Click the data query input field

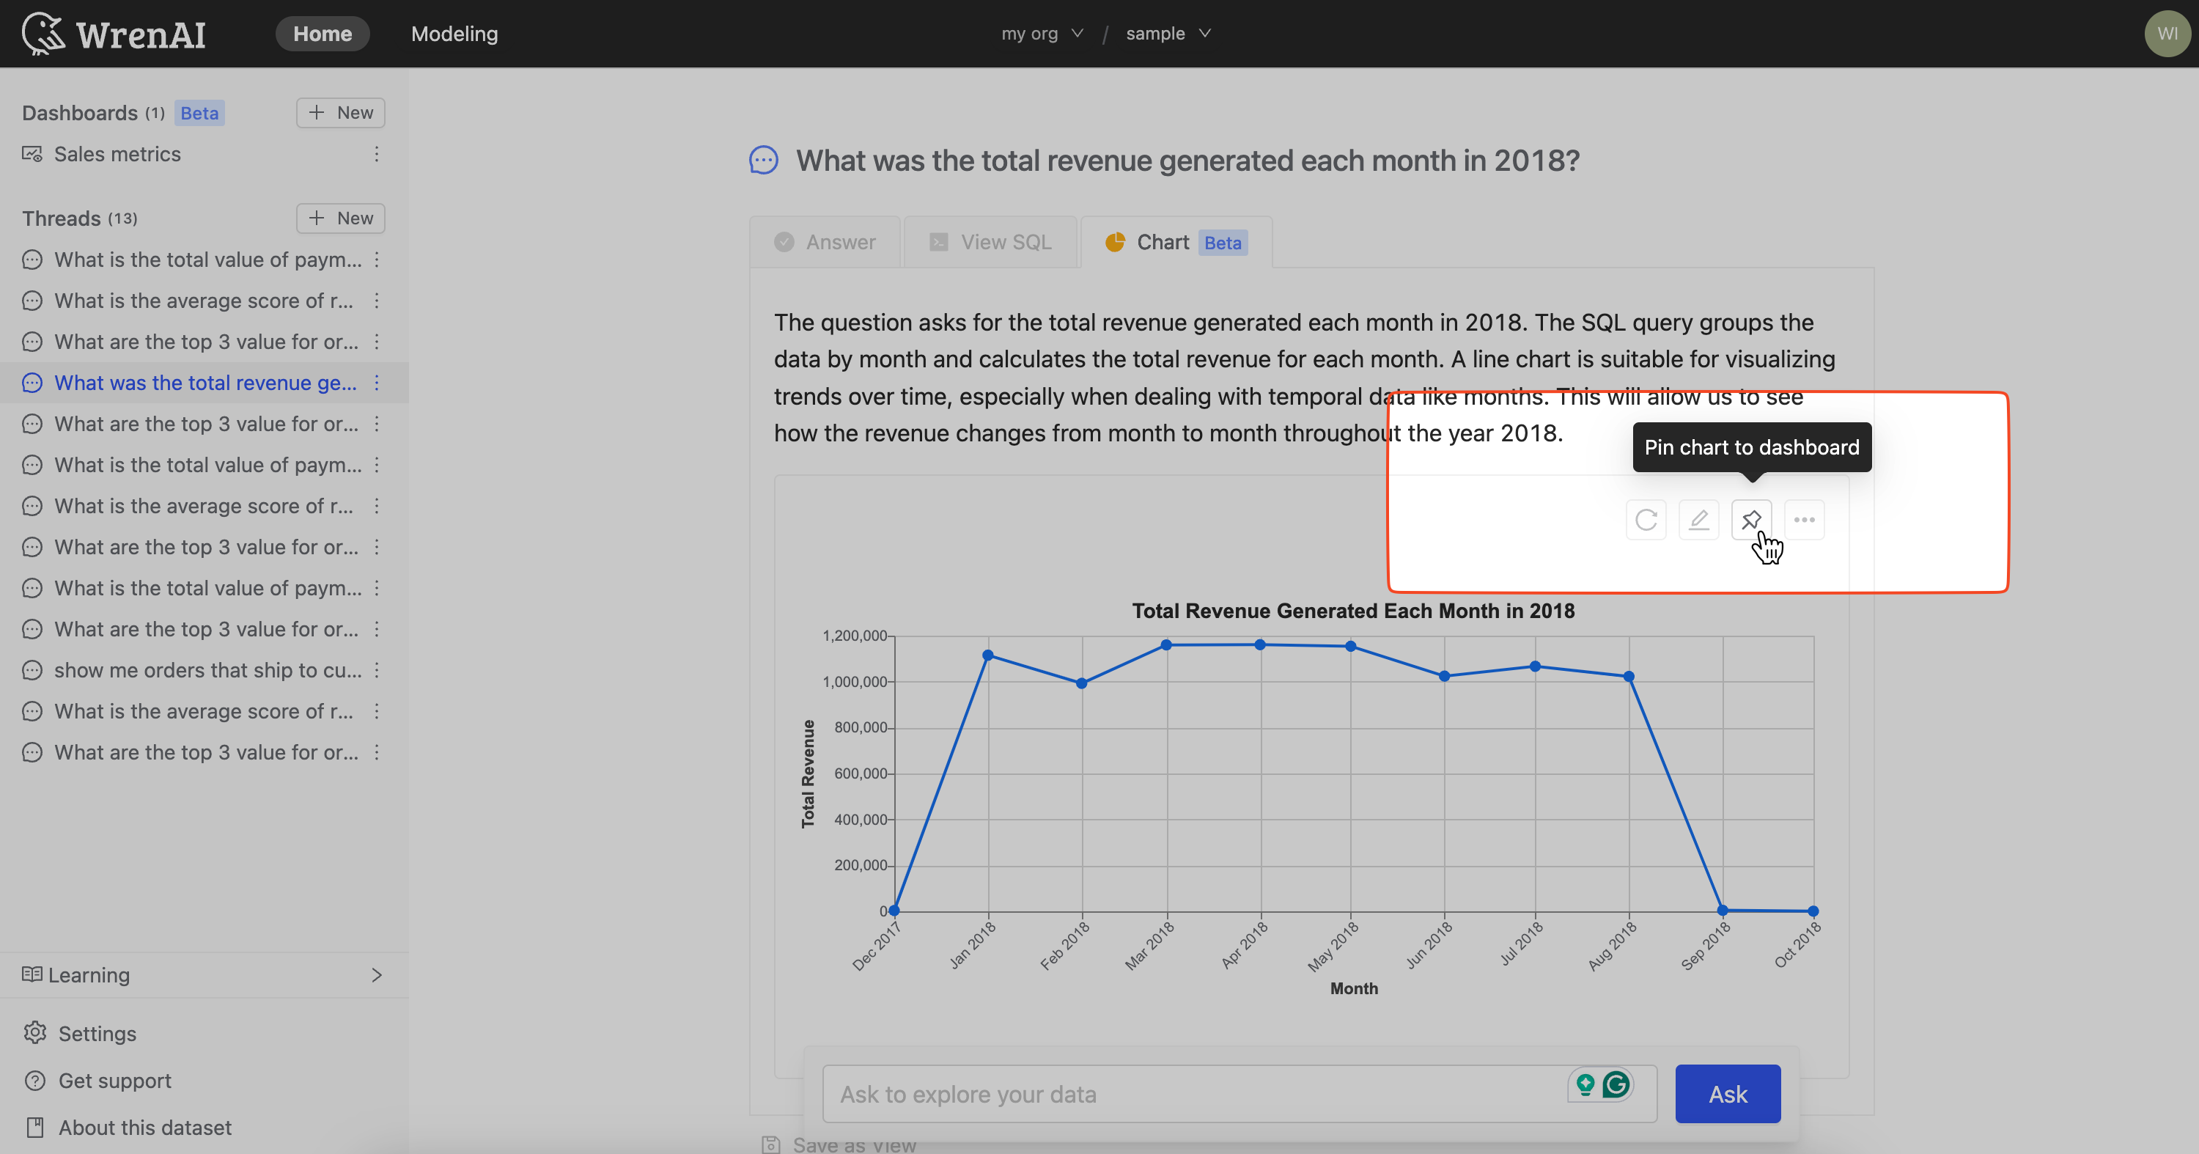pyautogui.click(x=1194, y=1093)
